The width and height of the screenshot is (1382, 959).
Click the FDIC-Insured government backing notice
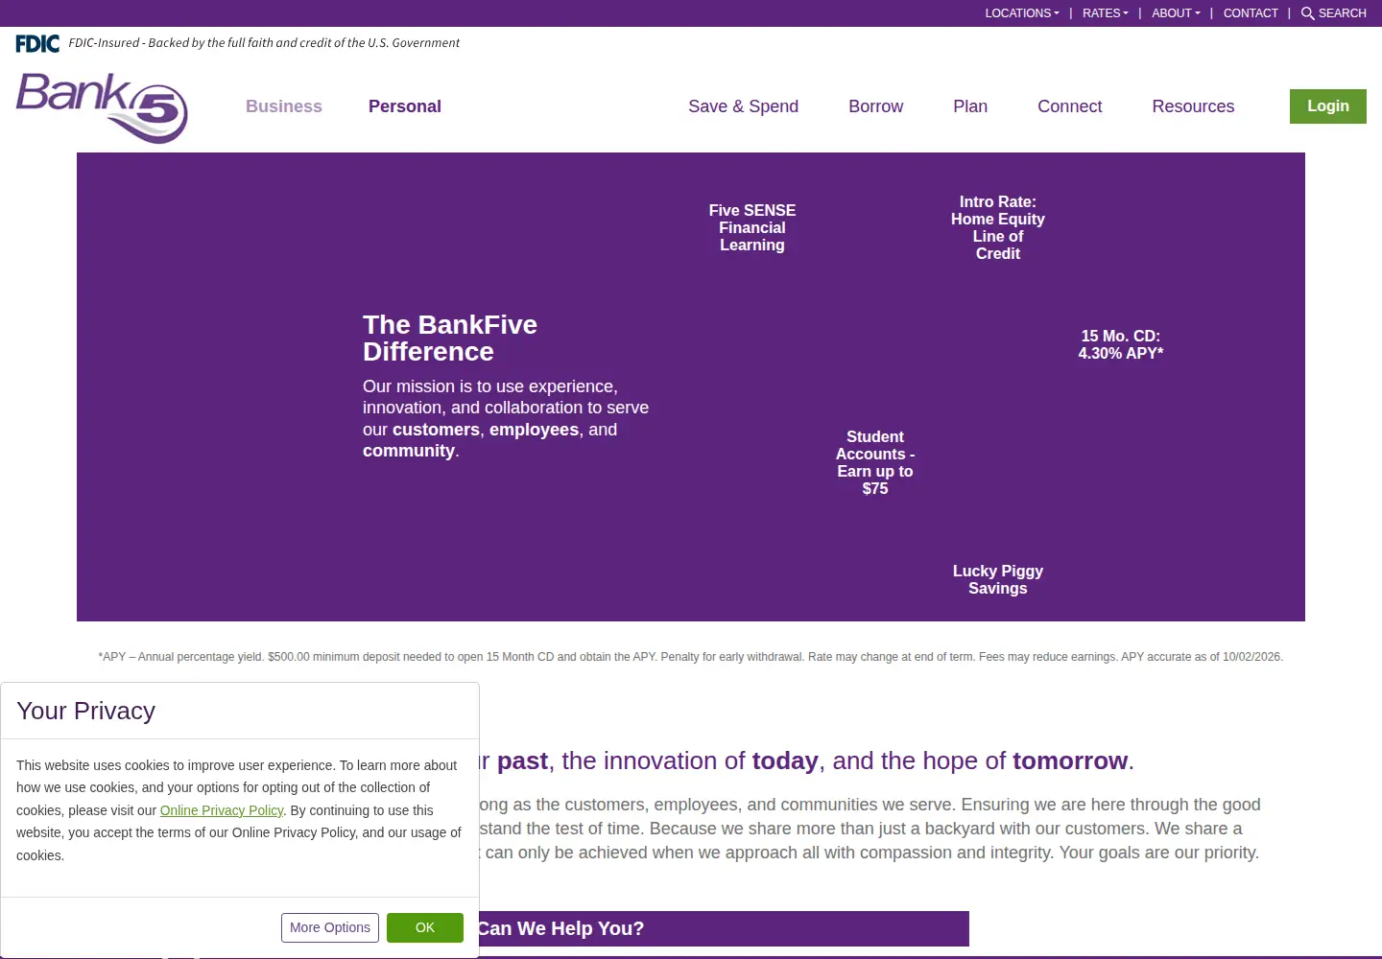coord(264,43)
